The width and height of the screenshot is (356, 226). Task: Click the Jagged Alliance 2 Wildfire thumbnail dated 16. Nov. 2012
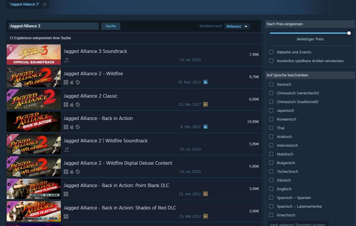click(34, 77)
